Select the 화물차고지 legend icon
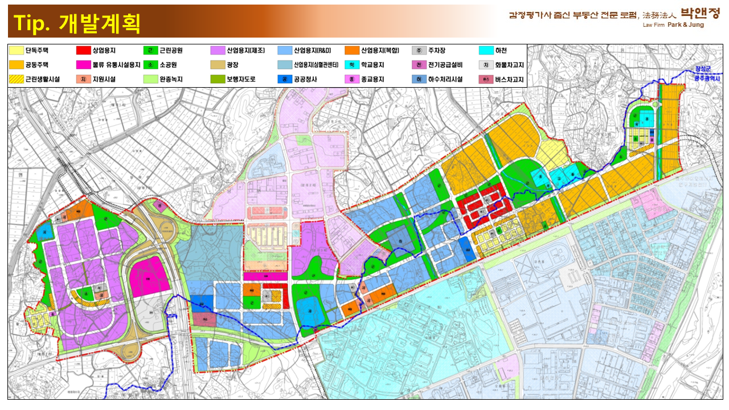The image size is (729, 410). click(x=486, y=65)
